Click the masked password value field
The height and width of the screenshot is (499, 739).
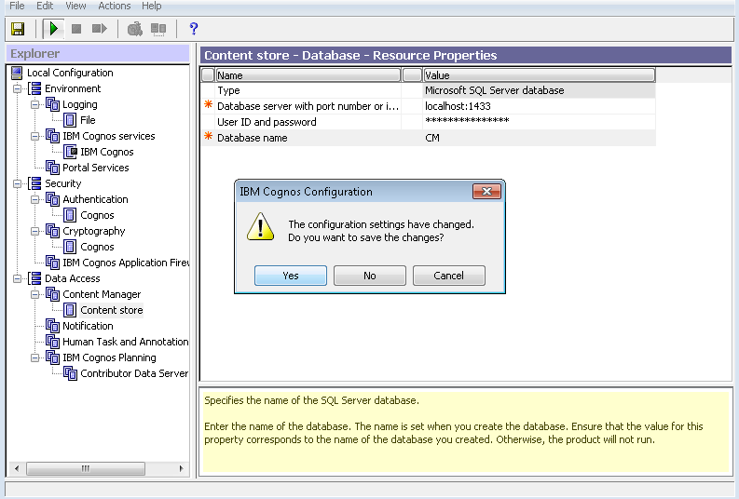click(x=539, y=122)
